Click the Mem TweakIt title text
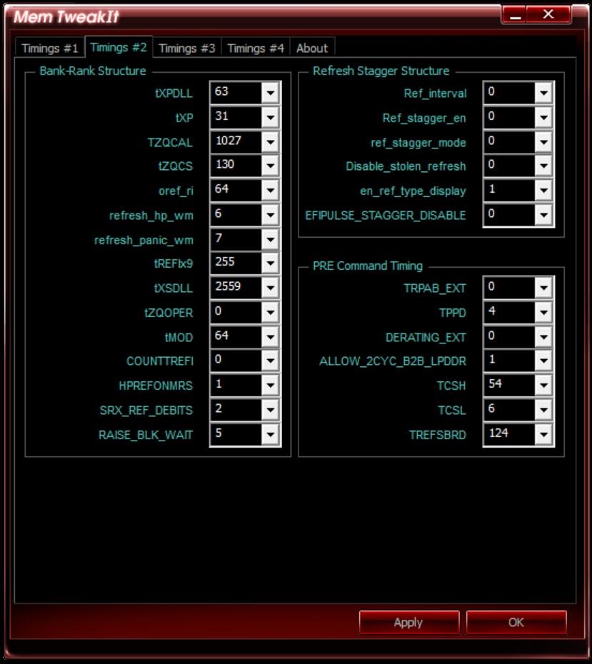The image size is (592, 664). 66,16
